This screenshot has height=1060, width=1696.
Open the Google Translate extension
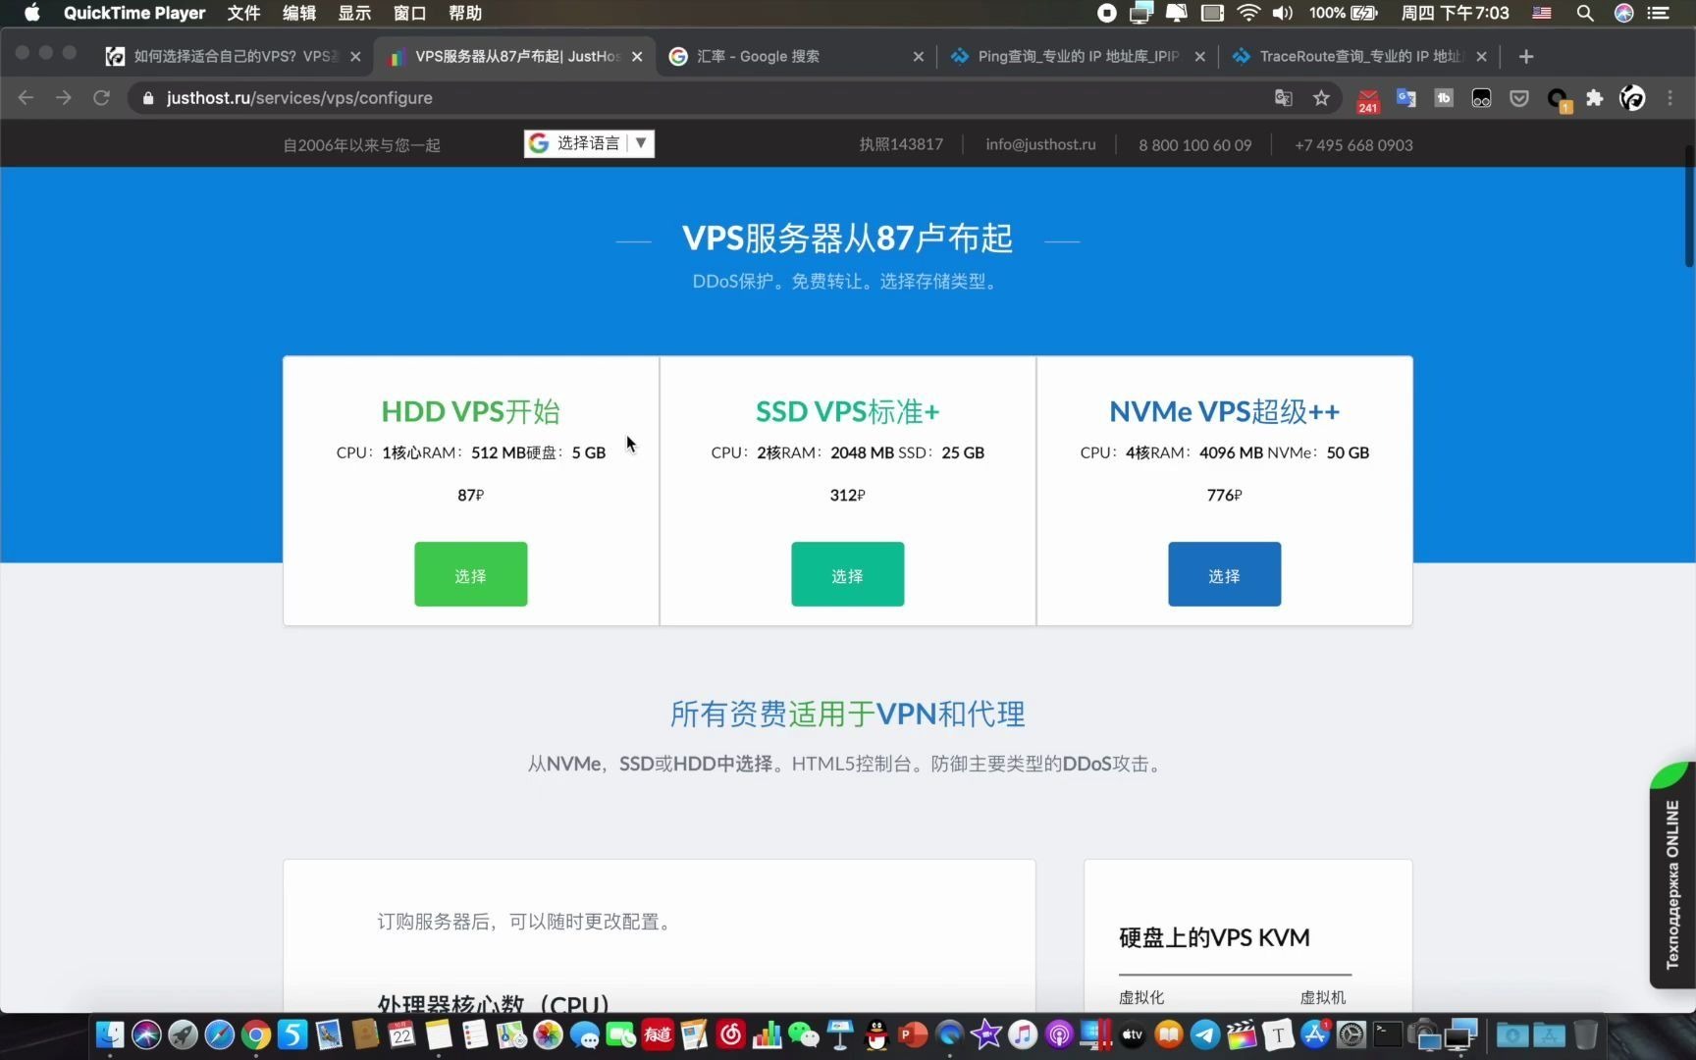1405,98
